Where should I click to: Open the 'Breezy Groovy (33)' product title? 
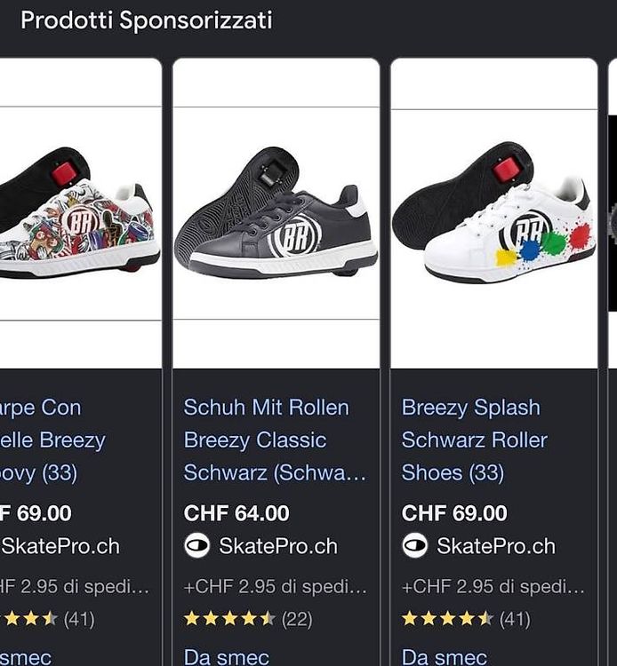pos(52,440)
